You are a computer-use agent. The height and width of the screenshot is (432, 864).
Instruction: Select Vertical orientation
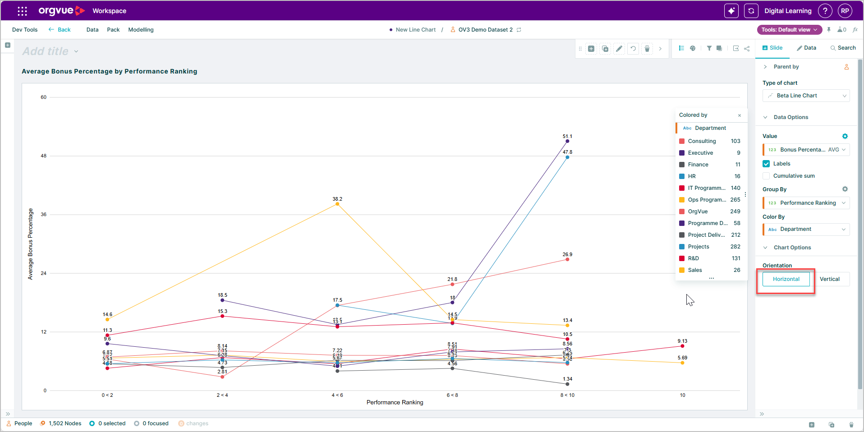830,279
